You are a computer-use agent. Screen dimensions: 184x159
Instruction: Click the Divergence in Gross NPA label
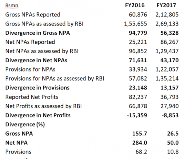click(x=38, y=33)
